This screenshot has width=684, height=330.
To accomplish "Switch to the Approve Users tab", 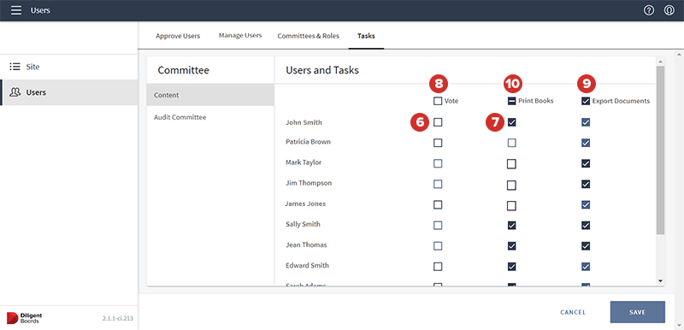I will point(178,36).
